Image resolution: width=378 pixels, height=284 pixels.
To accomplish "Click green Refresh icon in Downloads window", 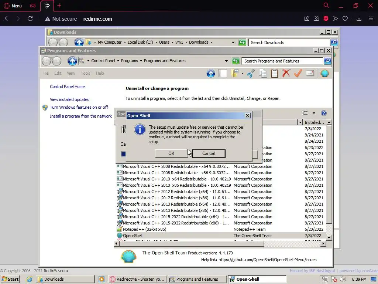I will [242, 43].
